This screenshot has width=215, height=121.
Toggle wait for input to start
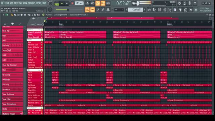click(x=92, y=3)
